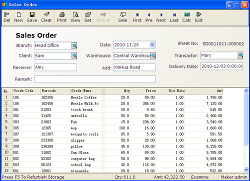Screen dimensions: 250x181
Task: Click the Receiver field Amy
Action: (x=55, y=67)
